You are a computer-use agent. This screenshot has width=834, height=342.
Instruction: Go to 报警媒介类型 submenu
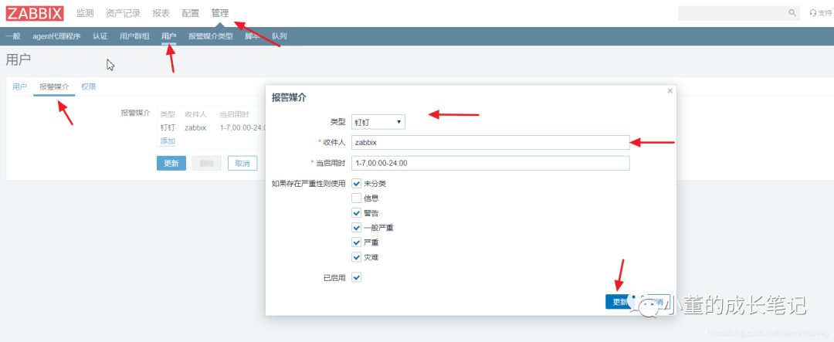211,36
